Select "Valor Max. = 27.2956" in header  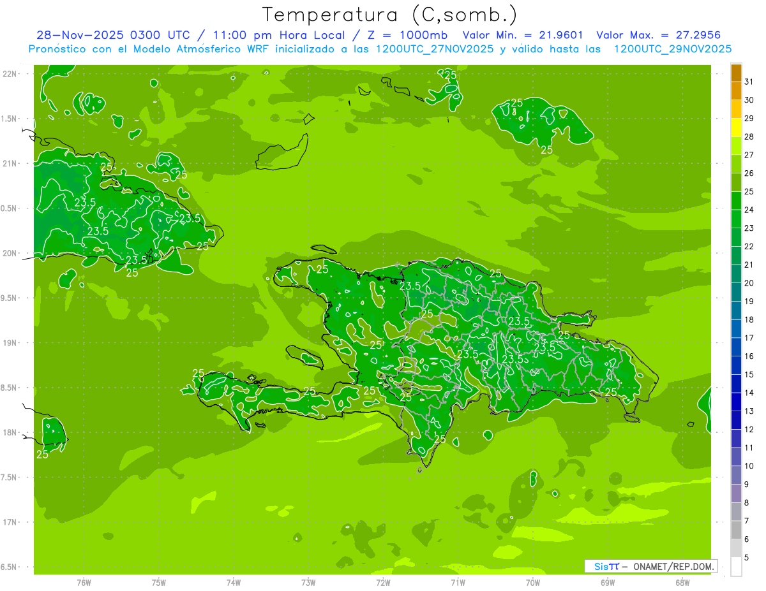tap(658, 36)
